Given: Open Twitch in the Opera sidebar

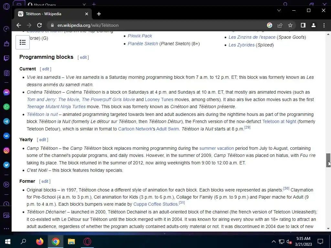Looking at the screenshot, I should [6, 58].
